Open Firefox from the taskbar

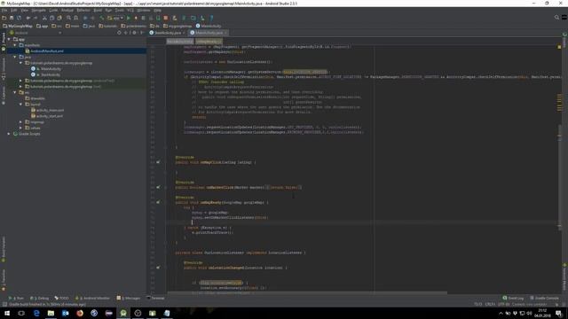click(x=80, y=313)
